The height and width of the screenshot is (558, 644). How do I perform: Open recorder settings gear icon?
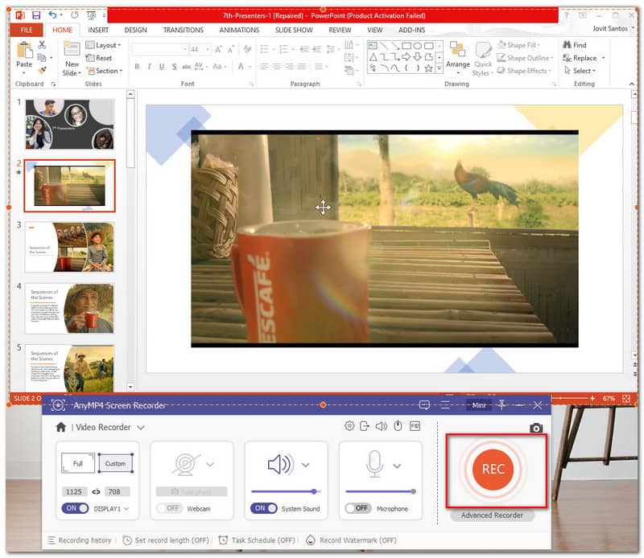[x=349, y=426]
